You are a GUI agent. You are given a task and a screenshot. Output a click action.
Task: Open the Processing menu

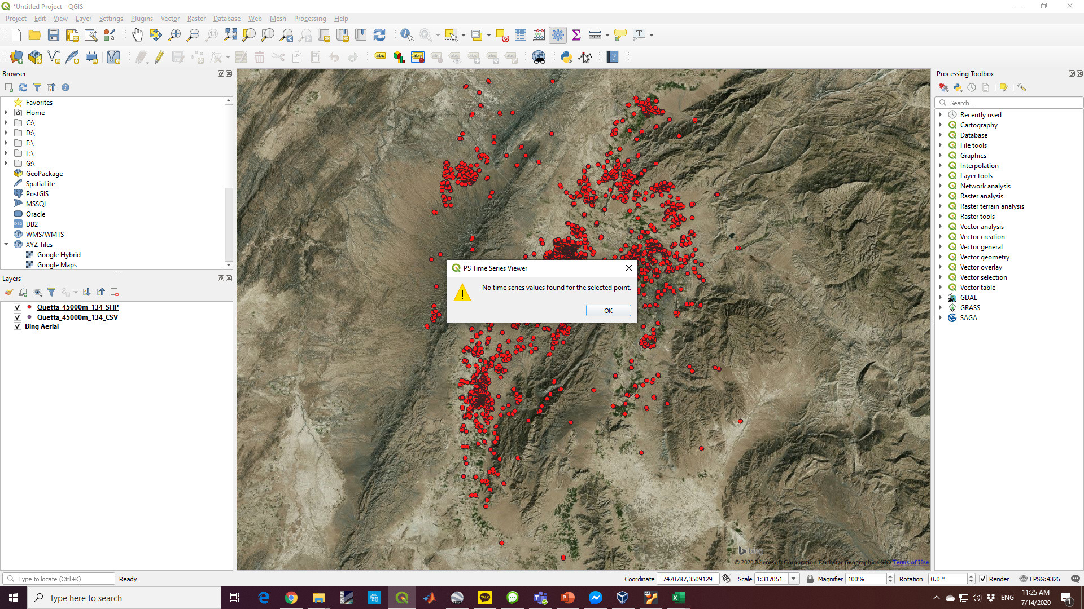pyautogui.click(x=309, y=19)
